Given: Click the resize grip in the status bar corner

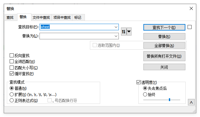Looking at the screenshot, I should point(194,111).
